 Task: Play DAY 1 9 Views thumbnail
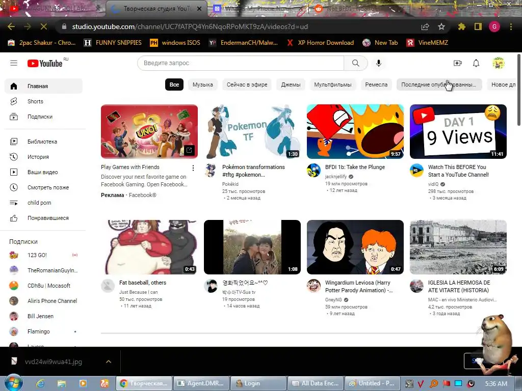click(x=458, y=132)
